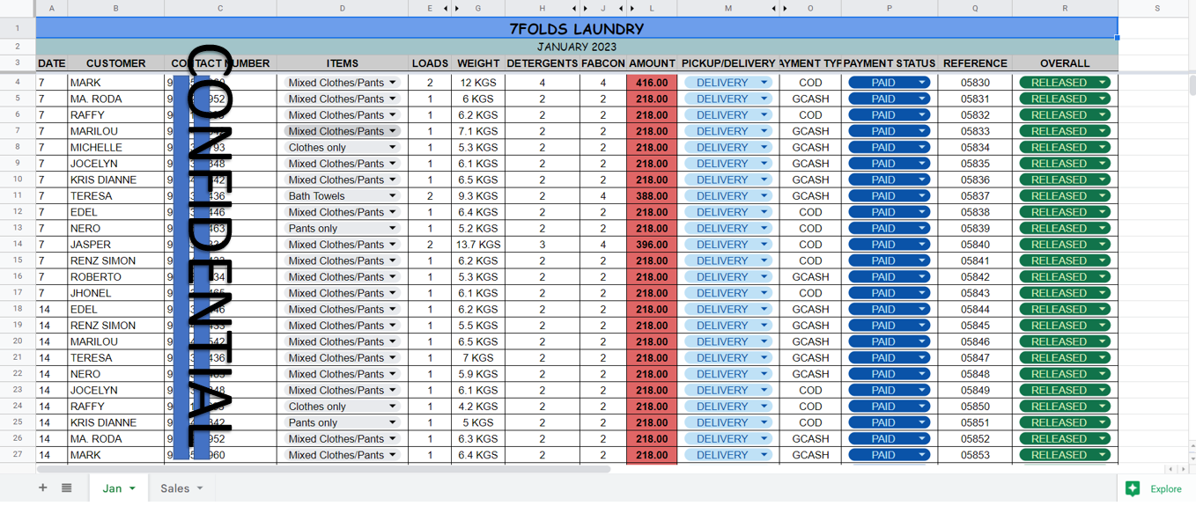Viewport: 1196px width, 506px height.
Task: Select reference cell 05848
Action: [975, 374]
